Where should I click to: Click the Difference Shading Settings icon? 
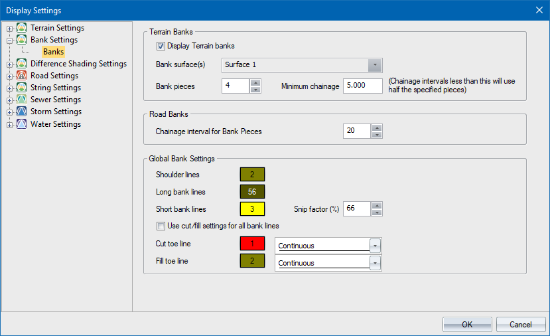tap(21, 64)
